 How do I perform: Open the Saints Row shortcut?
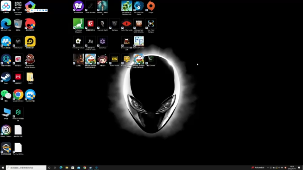click(102, 42)
